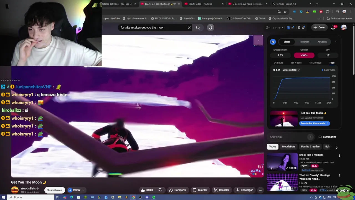Image resolution: width=355 pixels, height=200 pixels.
Task: Open the vidIQ chat bubble icon
Action: 303,27
